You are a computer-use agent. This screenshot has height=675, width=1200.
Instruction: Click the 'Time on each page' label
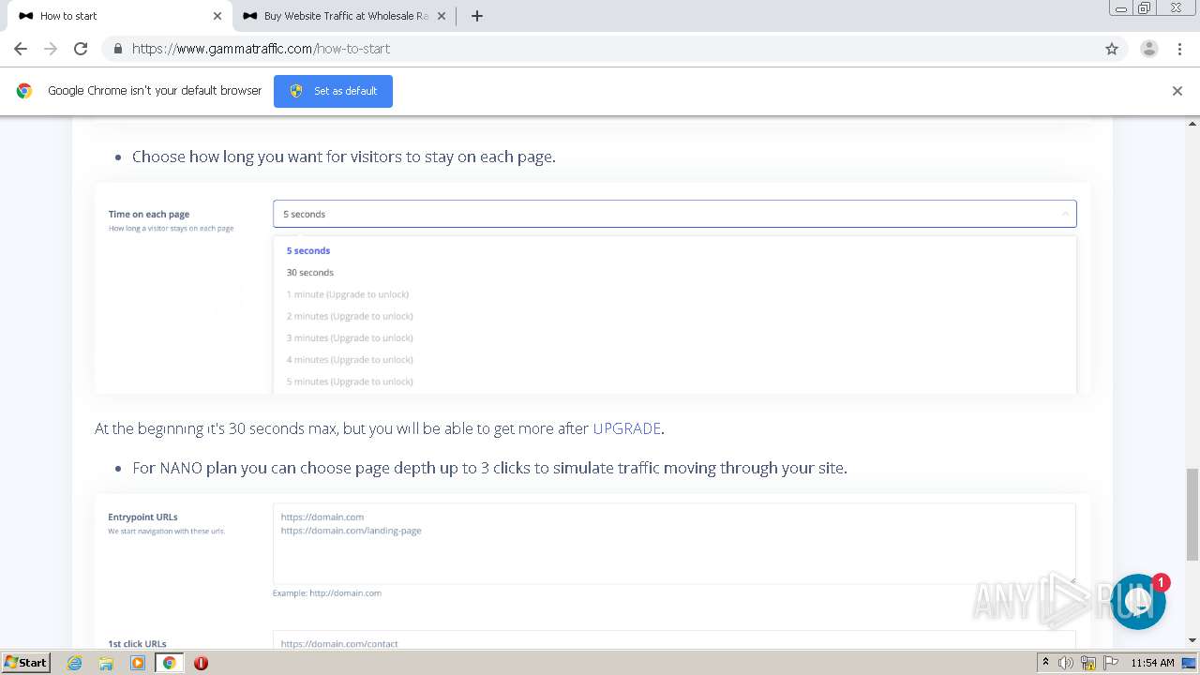pos(149,214)
